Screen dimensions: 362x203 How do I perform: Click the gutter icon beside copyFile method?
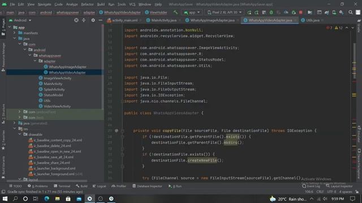(117, 131)
